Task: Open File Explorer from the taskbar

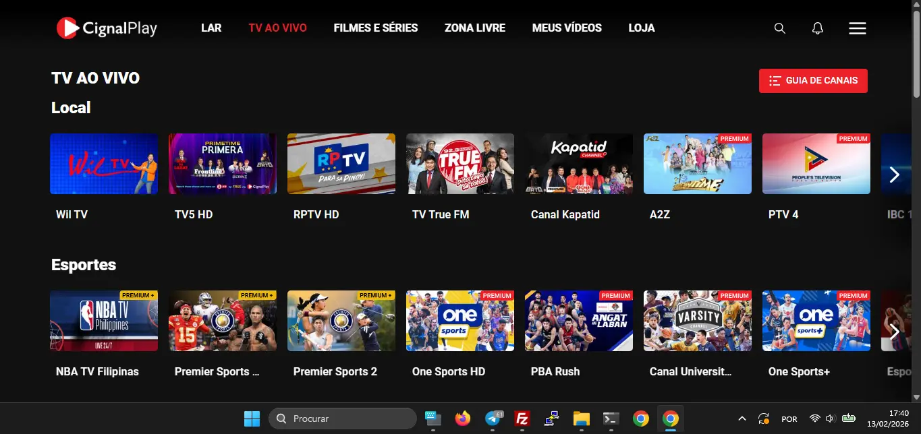Action: point(581,418)
